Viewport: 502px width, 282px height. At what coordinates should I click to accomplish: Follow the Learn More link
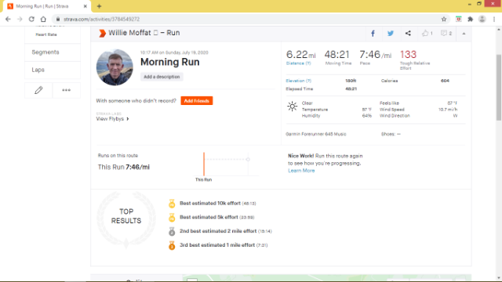point(301,171)
